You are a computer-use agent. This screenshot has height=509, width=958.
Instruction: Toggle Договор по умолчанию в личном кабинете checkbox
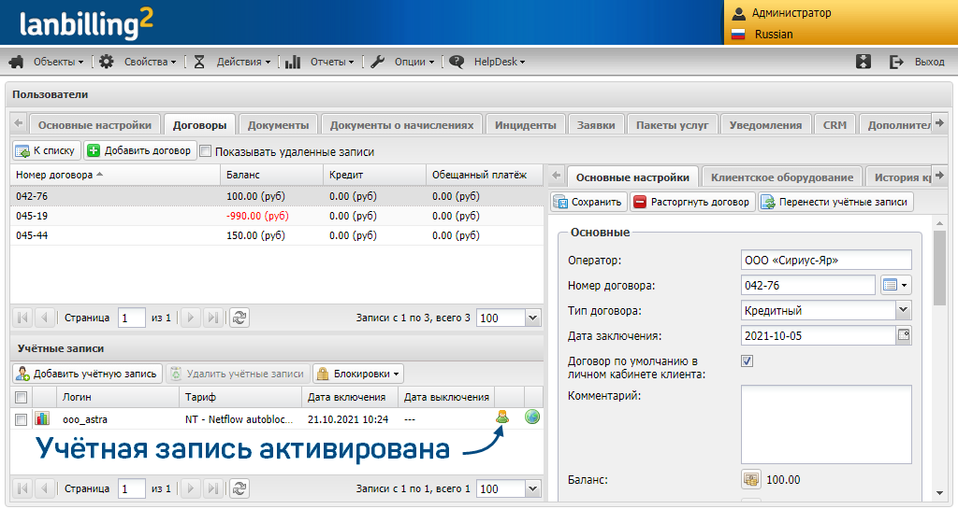pos(747,361)
